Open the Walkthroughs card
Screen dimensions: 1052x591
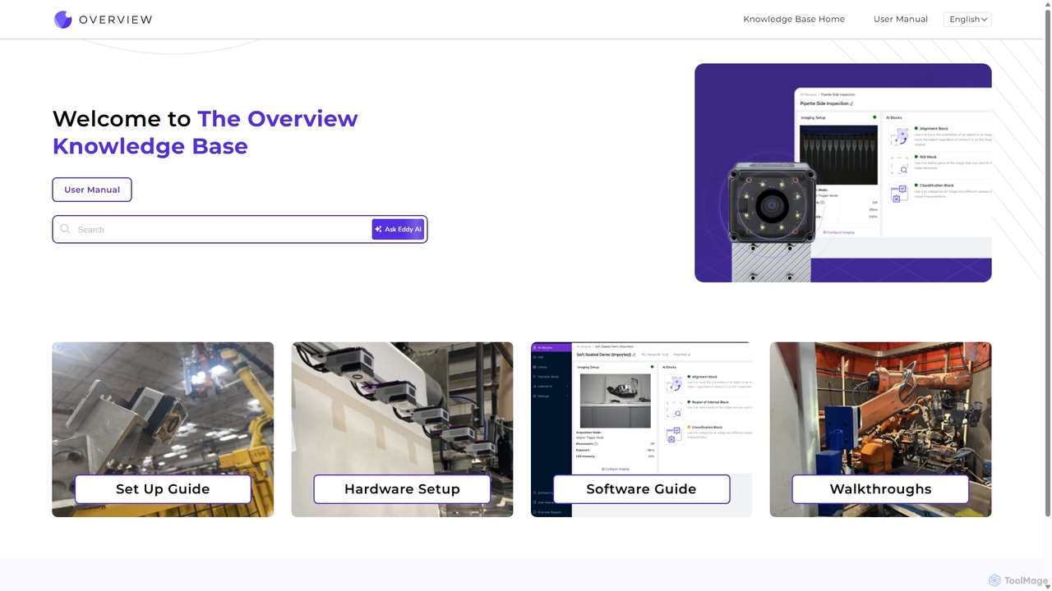coord(880,429)
